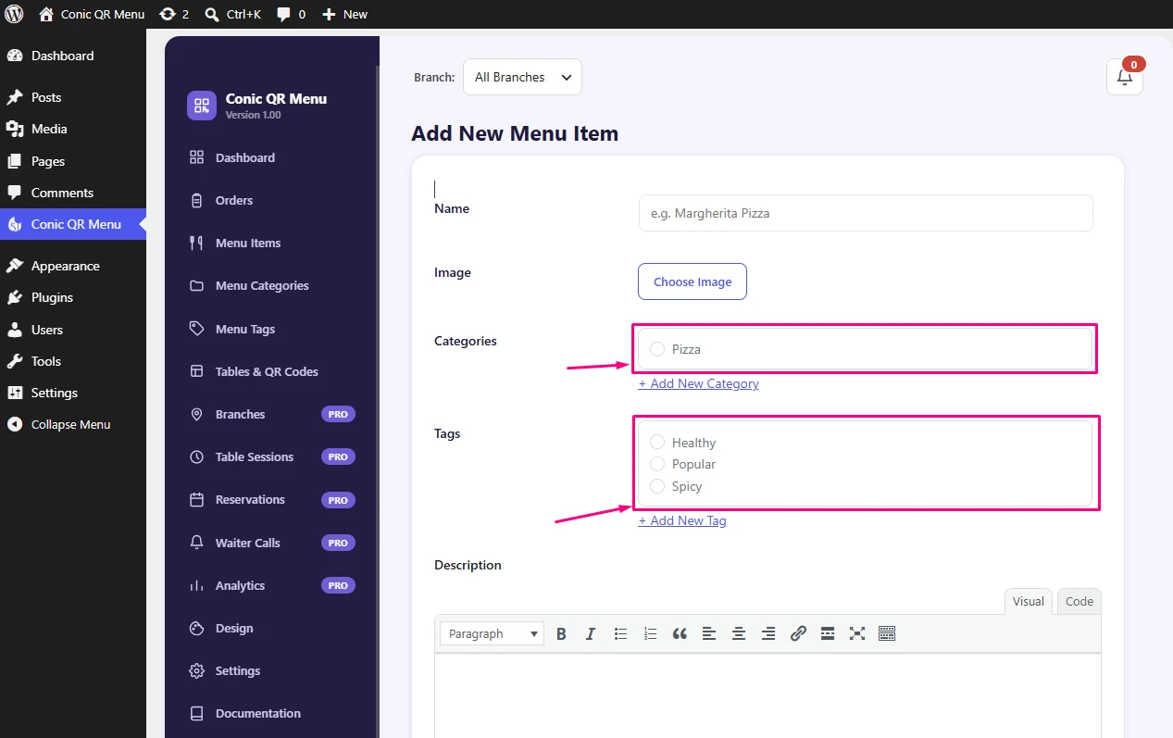Image resolution: width=1173 pixels, height=738 pixels.
Task: Select the Pizza category radio button
Action: [x=657, y=349]
